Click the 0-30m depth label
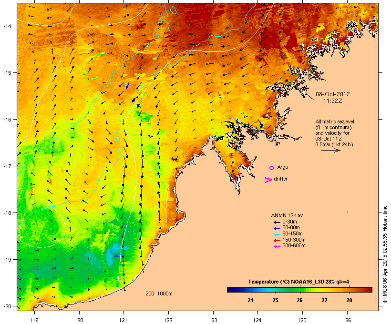The image size is (391, 324). point(289,222)
